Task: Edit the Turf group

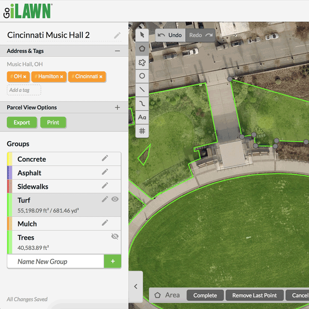Action: tap(105, 199)
